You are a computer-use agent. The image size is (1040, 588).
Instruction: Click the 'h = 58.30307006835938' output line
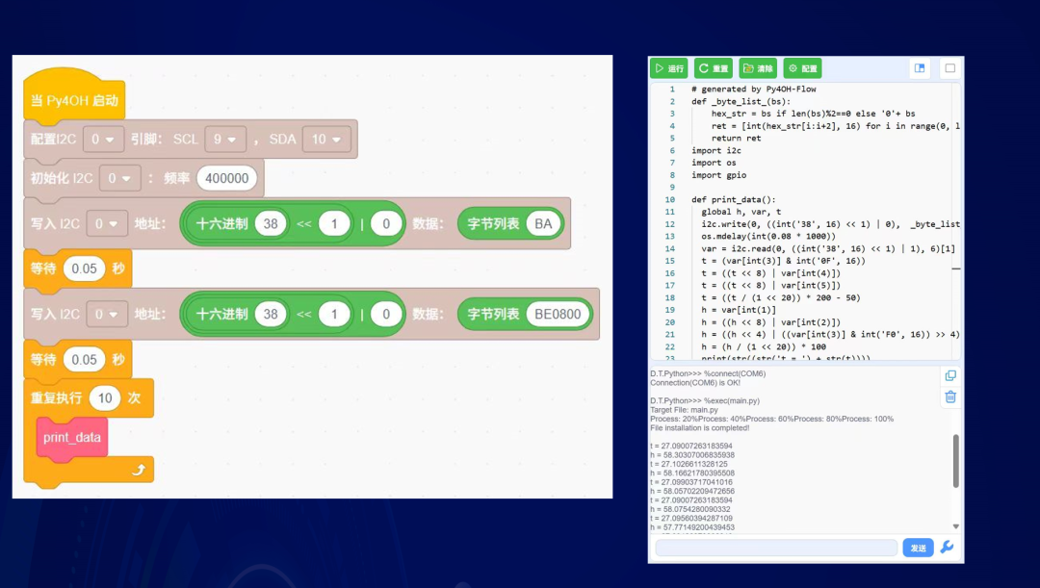tap(692, 455)
